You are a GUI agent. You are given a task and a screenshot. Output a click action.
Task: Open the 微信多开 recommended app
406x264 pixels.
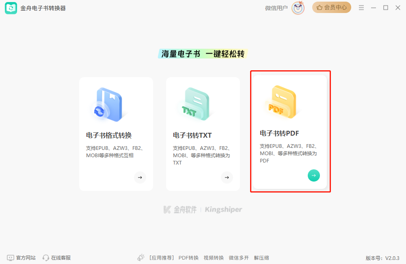(239, 258)
